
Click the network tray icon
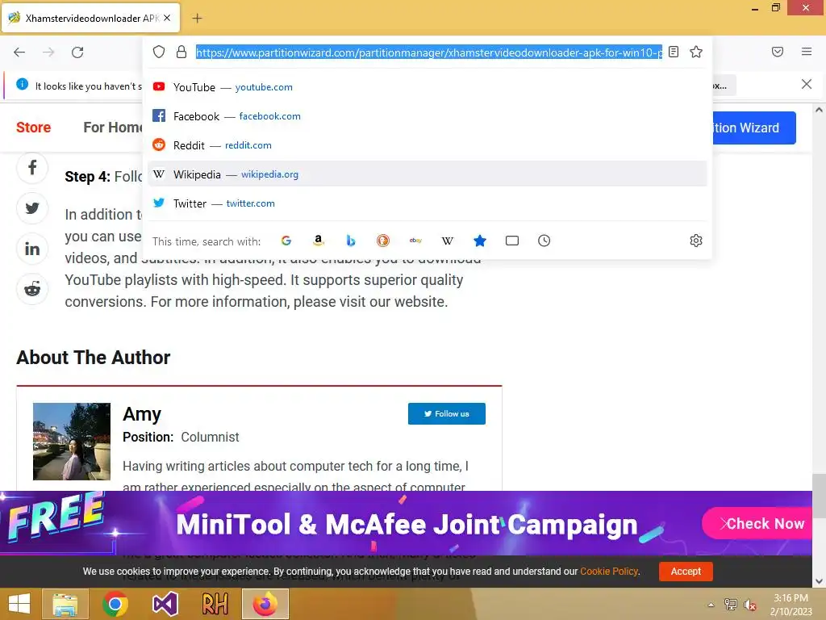(730, 605)
